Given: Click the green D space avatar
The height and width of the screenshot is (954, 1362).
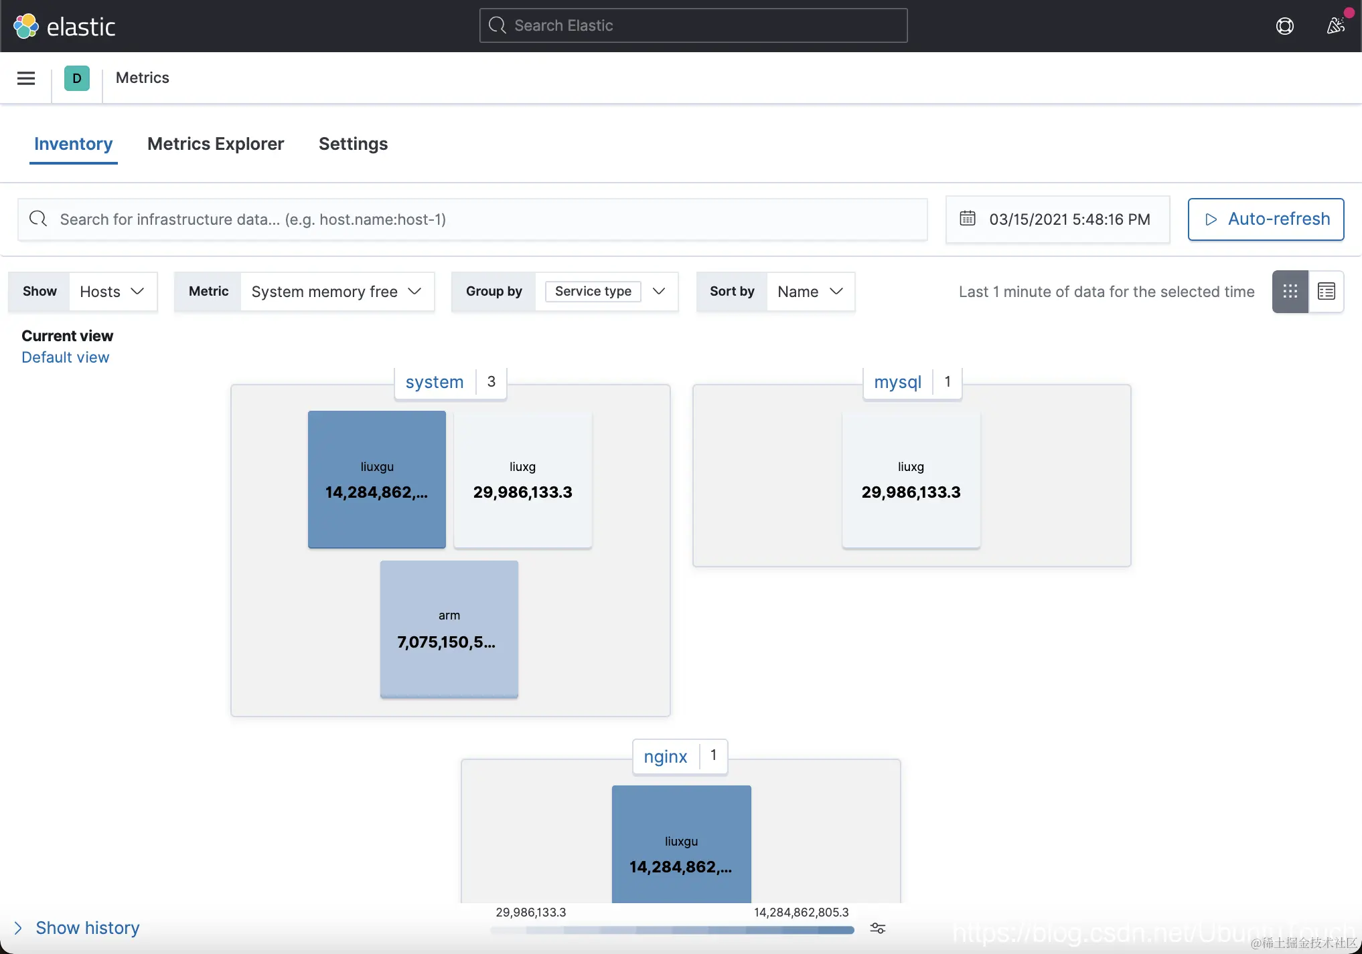Looking at the screenshot, I should click(77, 78).
